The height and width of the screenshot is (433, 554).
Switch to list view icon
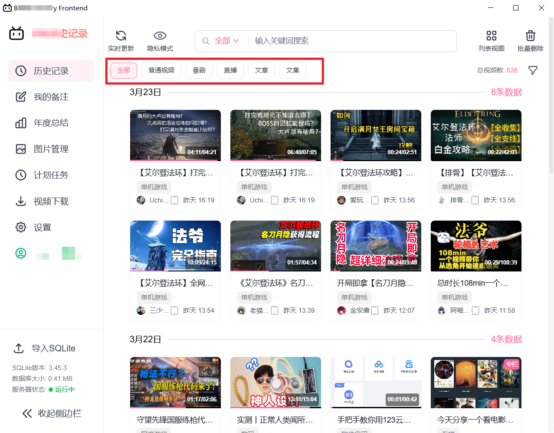[x=492, y=36]
